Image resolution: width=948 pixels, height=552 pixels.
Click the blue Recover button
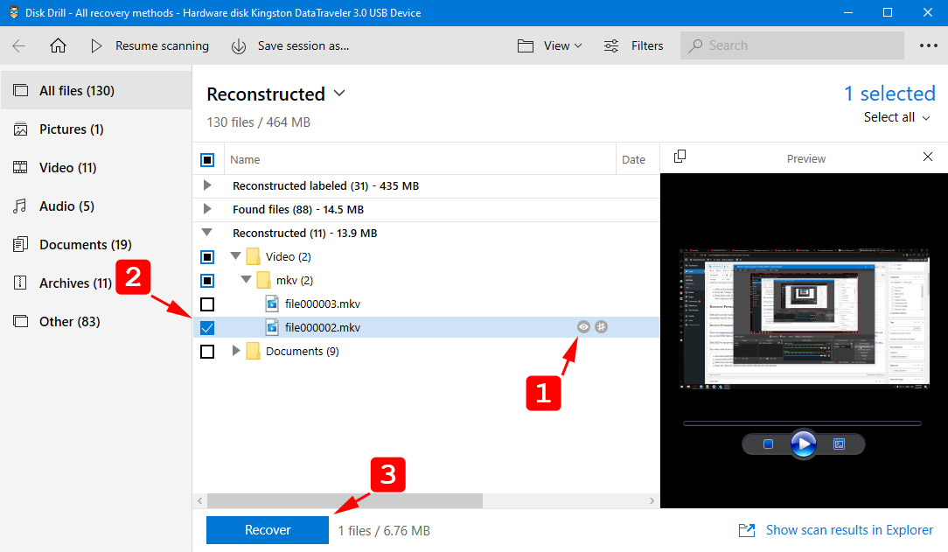pyautogui.click(x=268, y=530)
